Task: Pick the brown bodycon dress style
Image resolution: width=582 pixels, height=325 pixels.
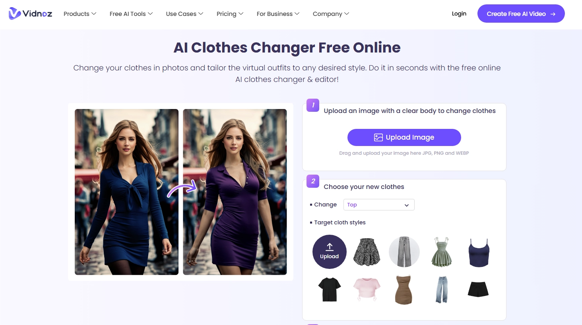Action: [x=404, y=290]
